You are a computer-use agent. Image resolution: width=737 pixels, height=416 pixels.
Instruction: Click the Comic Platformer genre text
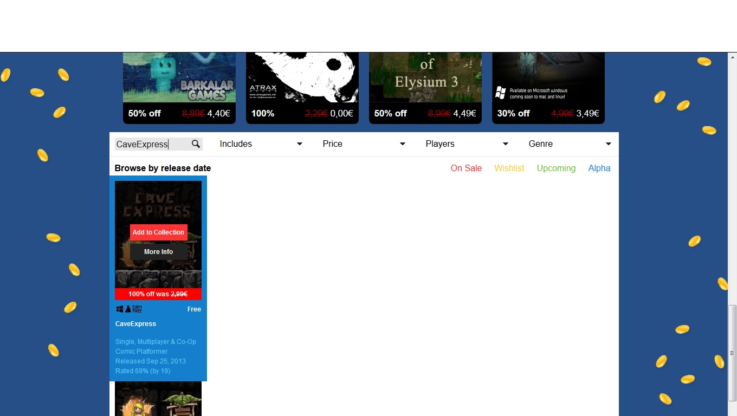(141, 352)
